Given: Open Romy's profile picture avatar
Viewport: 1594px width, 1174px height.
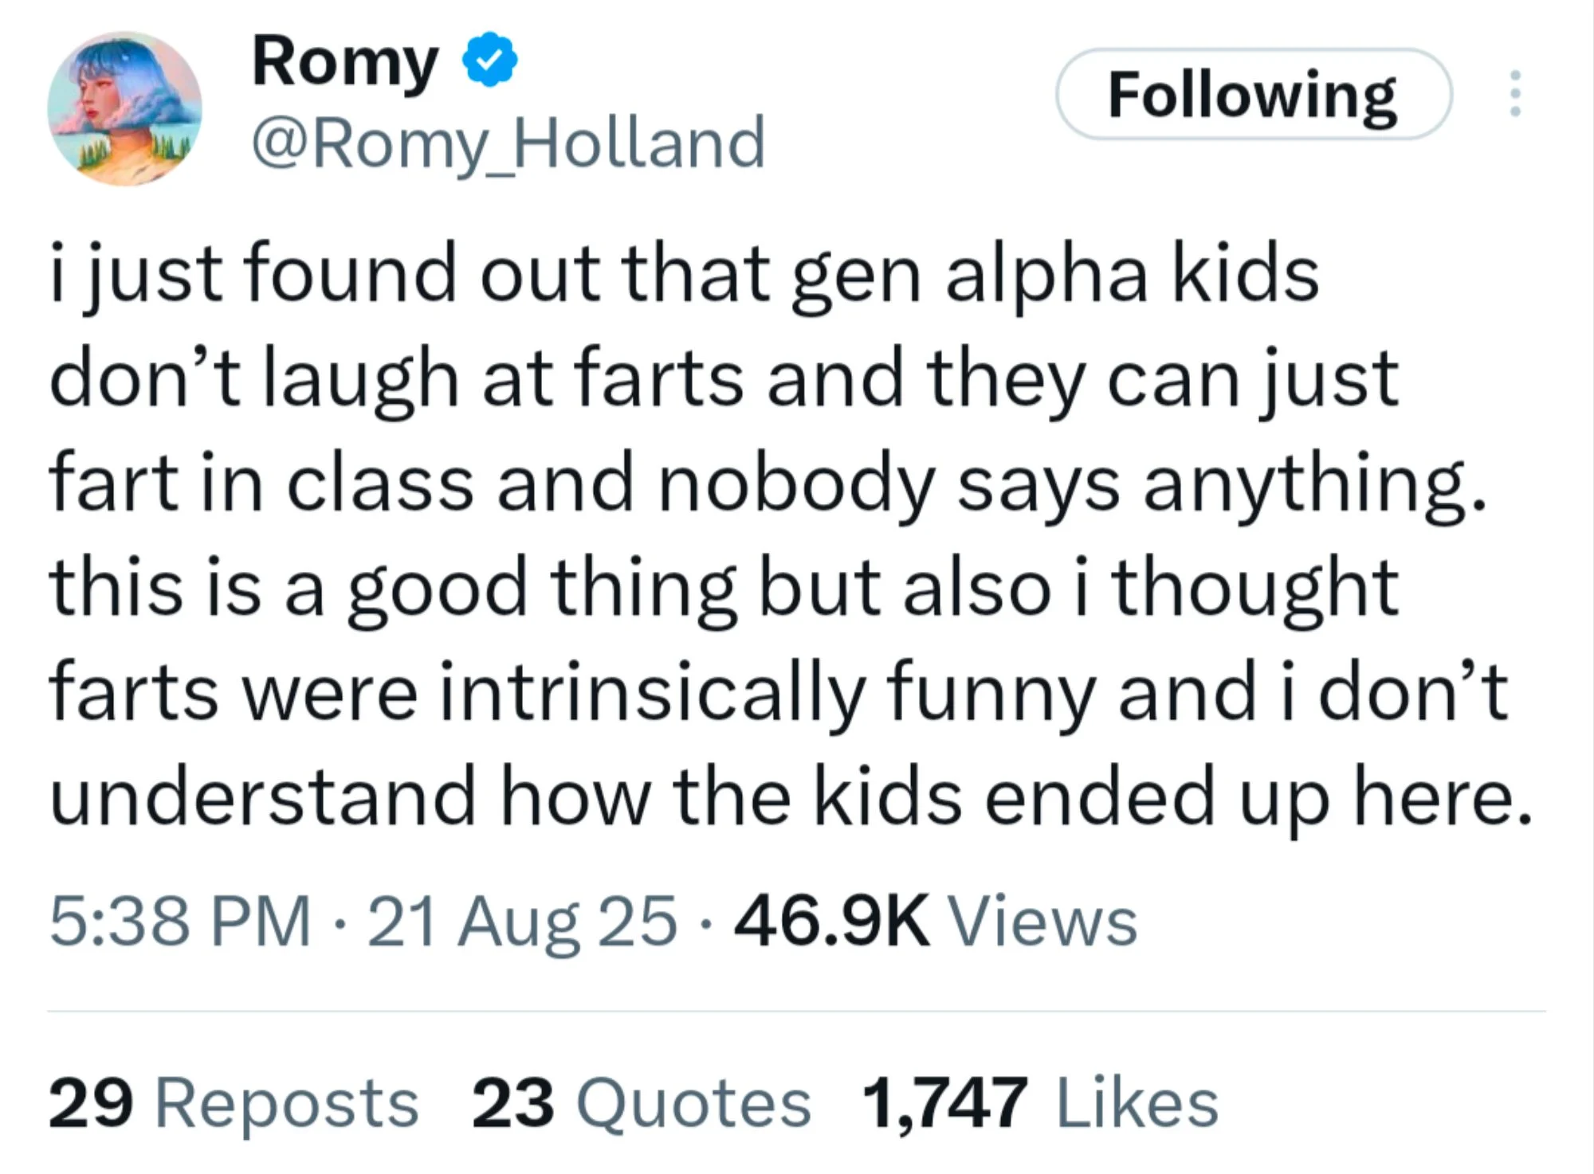Looking at the screenshot, I should coord(125,108).
